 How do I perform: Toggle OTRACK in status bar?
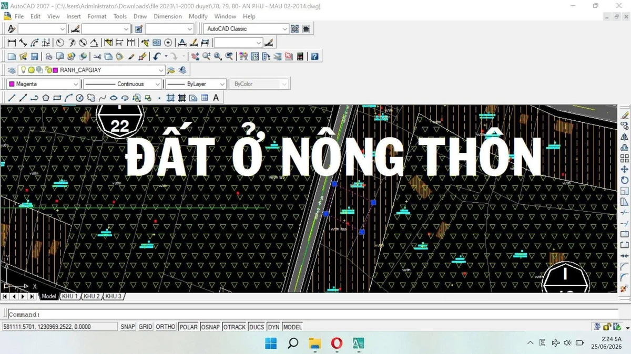tap(235, 327)
